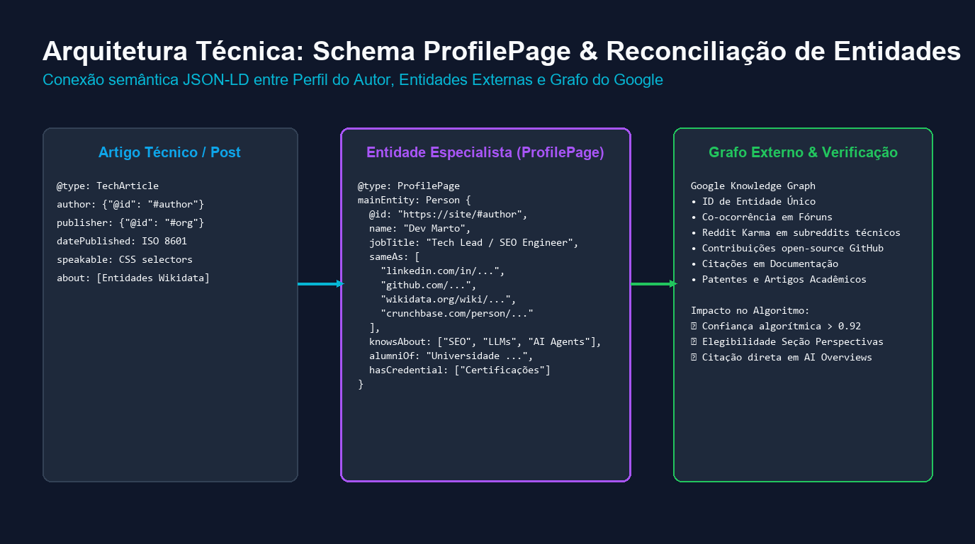Click the 'sameAs: [' line
975x544 pixels.
tap(395, 257)
